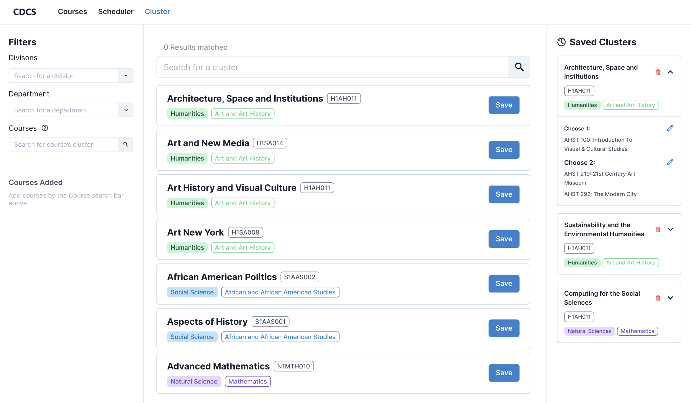Open the Scheduler tab

[116, 11]
